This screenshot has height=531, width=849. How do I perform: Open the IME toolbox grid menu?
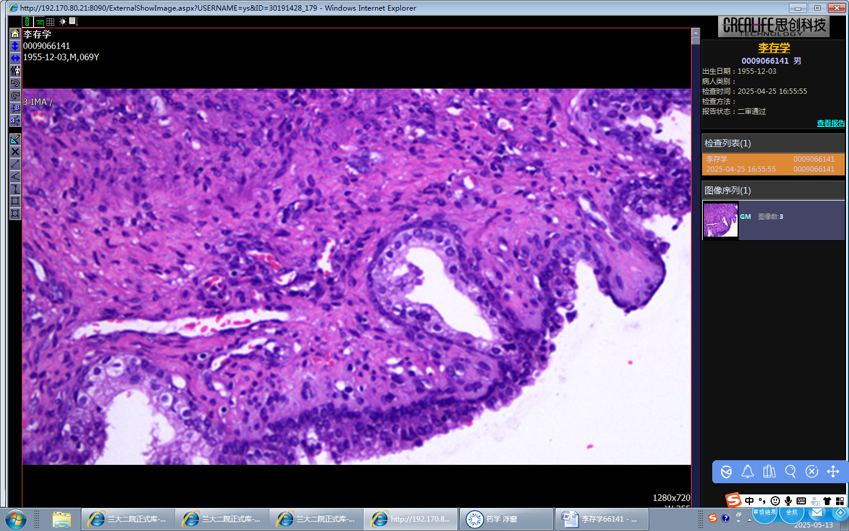[x=840, y=501]
